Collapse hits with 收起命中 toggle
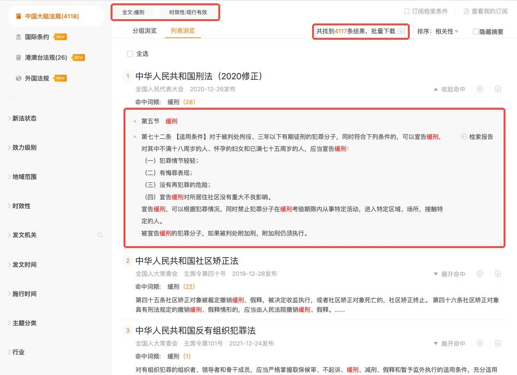The width and height of the screenshot is (517, 375). click(449, 89)
